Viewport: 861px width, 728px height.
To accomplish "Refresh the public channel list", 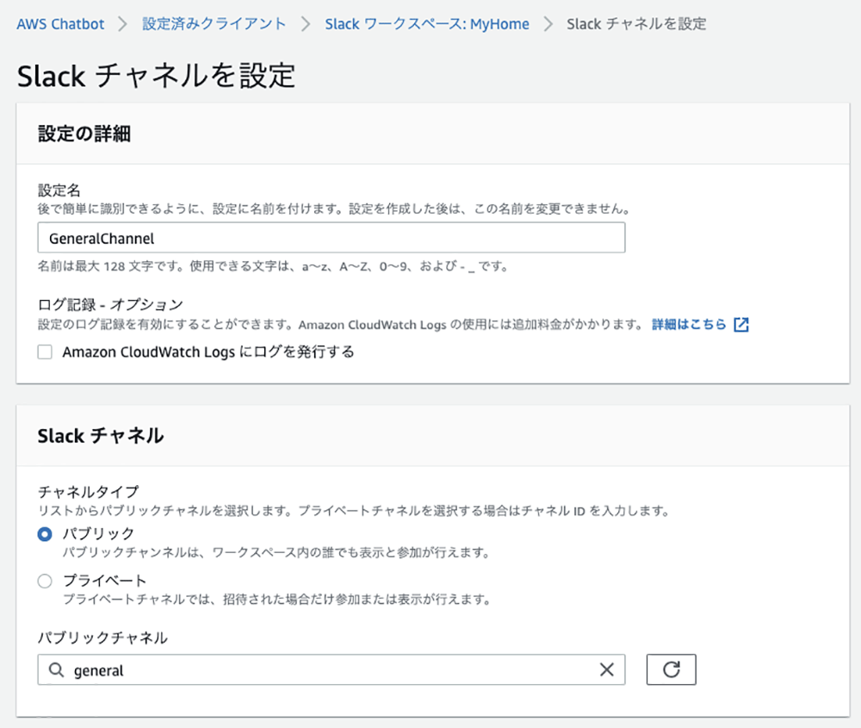I will click(671, 669).
